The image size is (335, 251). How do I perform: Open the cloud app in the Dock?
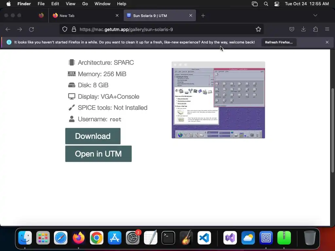[x=248, y=238]
